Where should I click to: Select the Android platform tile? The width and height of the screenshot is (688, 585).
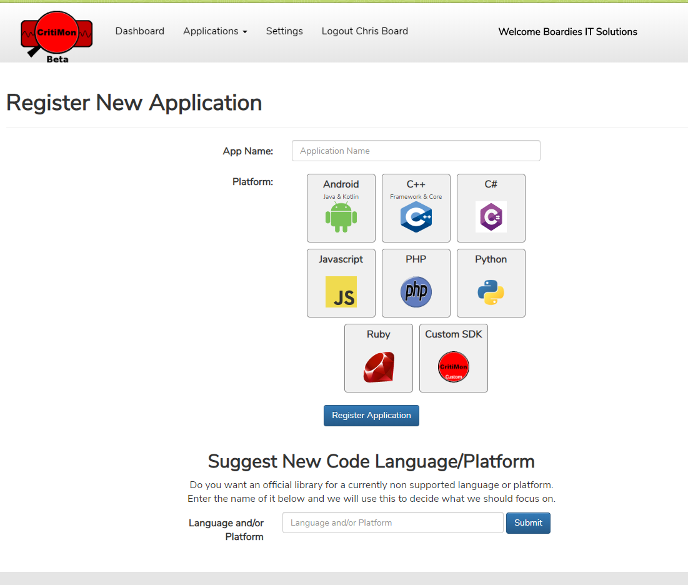(x=341, y=208)
